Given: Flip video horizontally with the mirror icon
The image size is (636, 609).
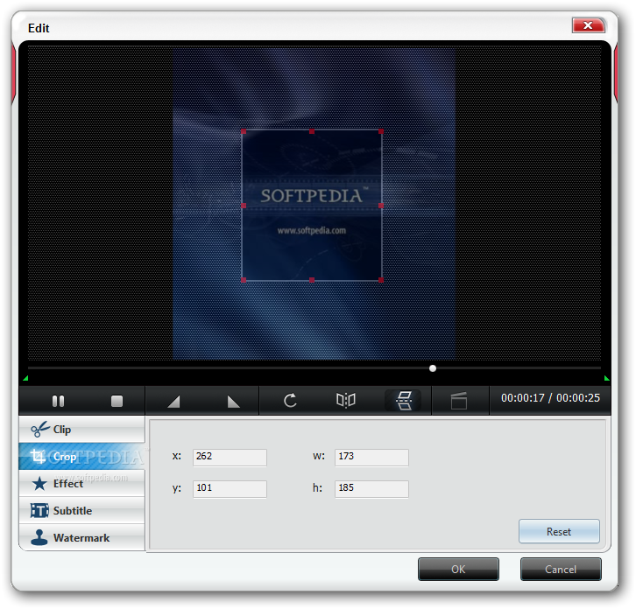Looking at the screenshot, I should point(346,401).
